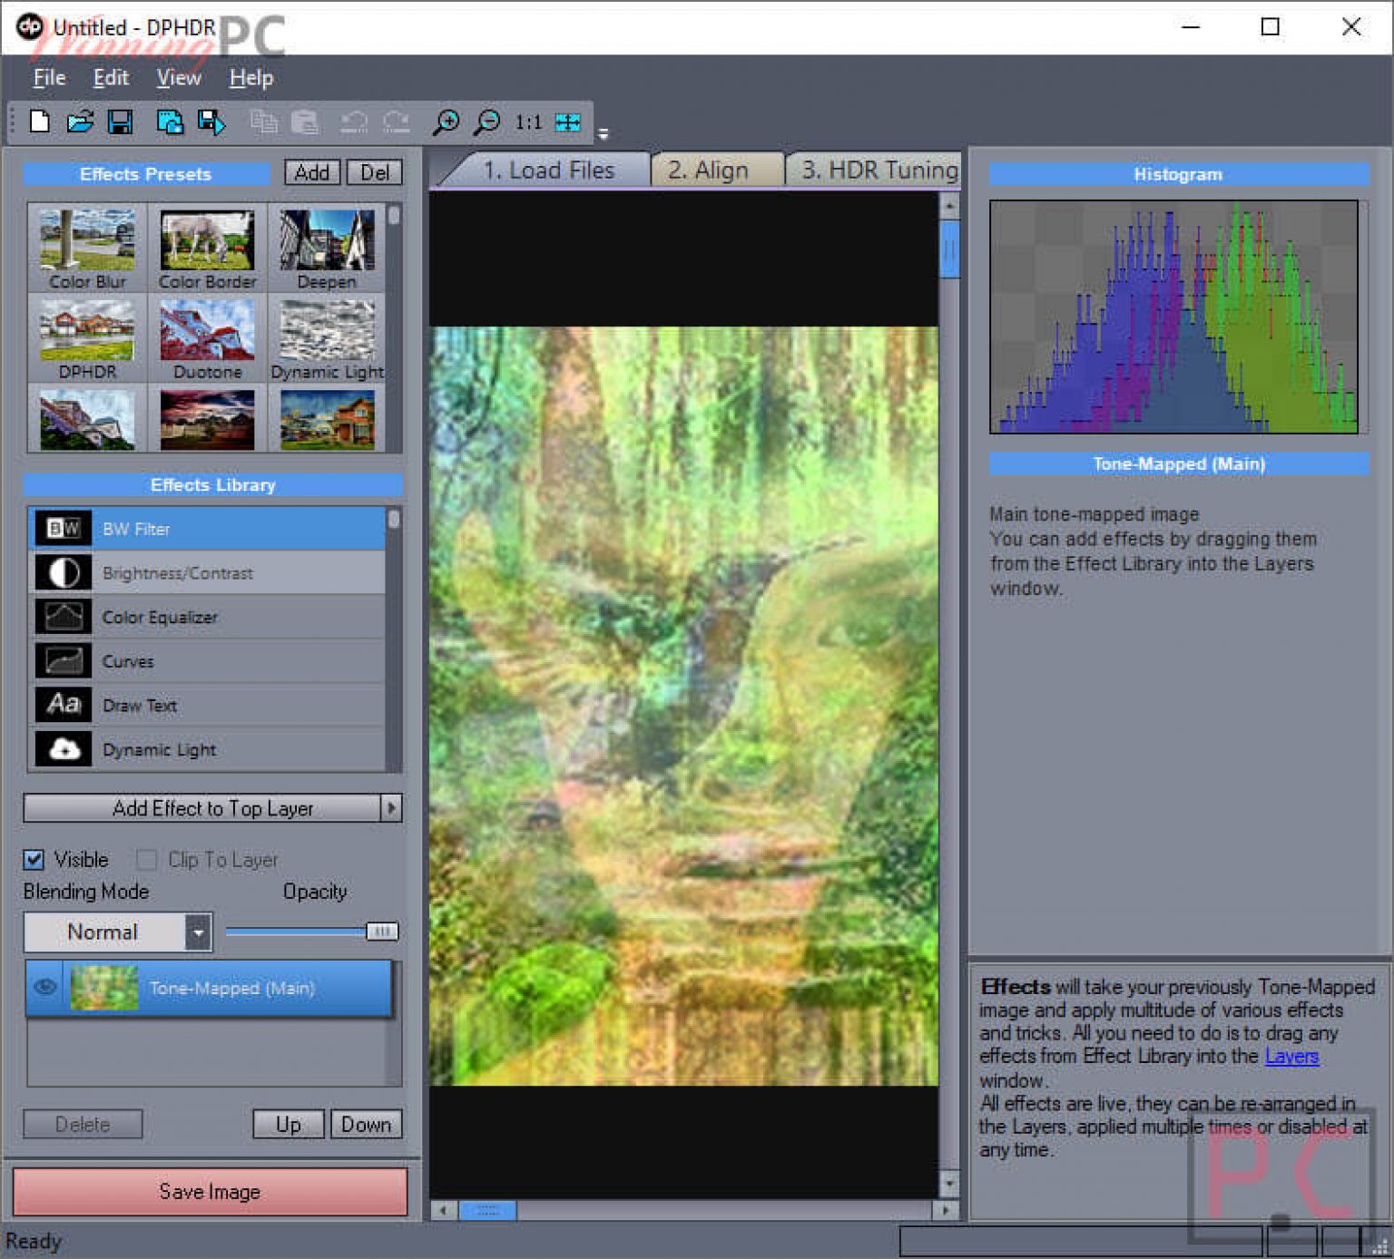Screen dimensions: 1394x1259
Task: Click the redo arrow icon
Action: coord(396,122)
